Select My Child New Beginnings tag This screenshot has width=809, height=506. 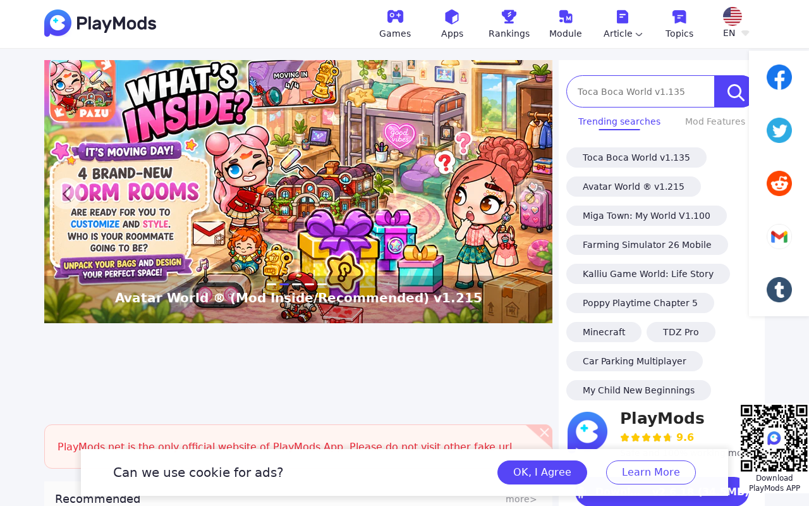point(638,390)
